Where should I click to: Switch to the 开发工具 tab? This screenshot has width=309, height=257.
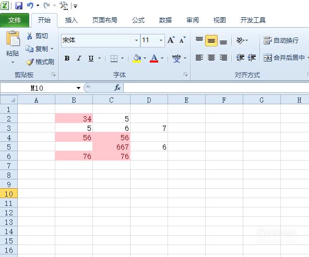point(253,20)
